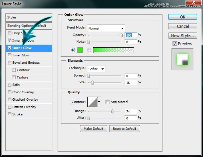Select the Inner Glow style label

(x=21, y=55)
